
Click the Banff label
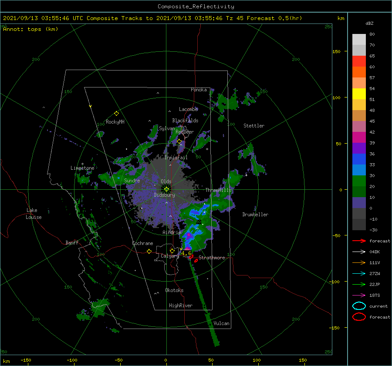tap(72, 242)
